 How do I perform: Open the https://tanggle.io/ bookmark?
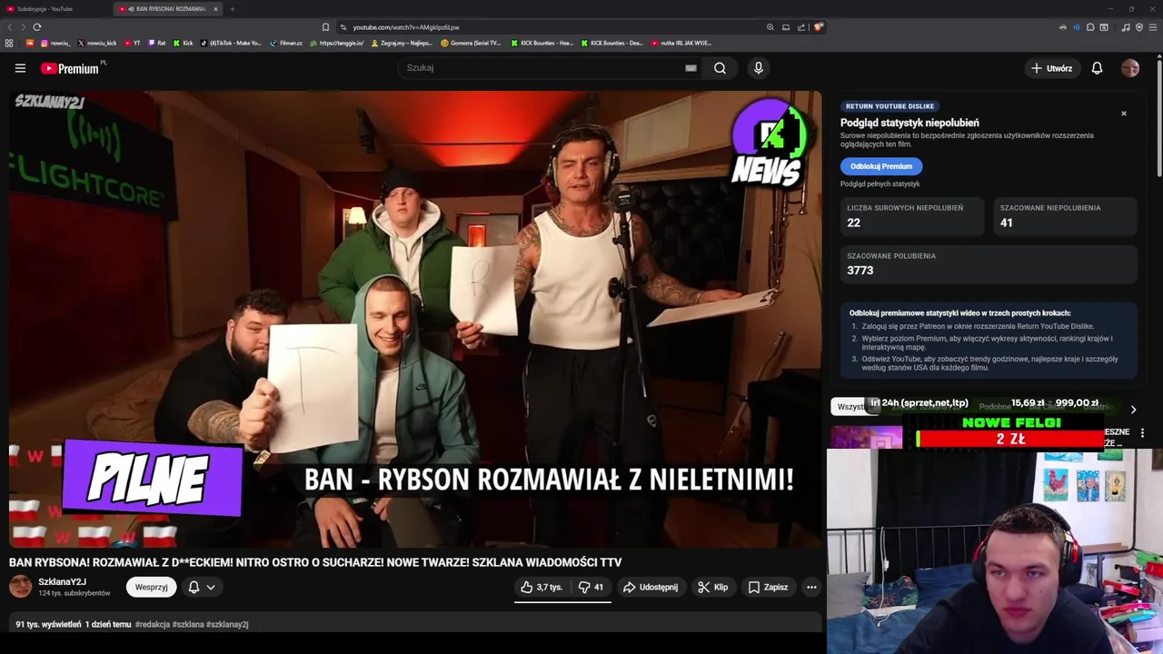click(x=336, y=43)
